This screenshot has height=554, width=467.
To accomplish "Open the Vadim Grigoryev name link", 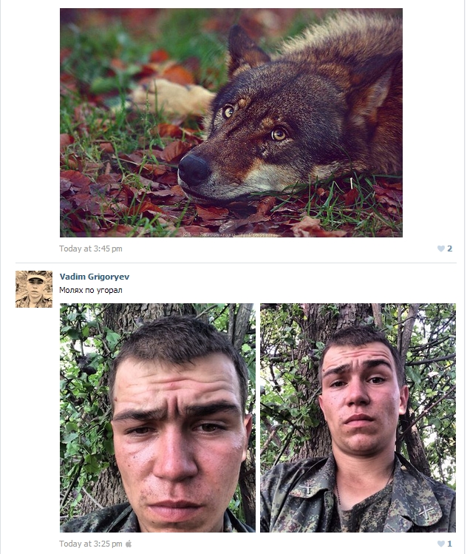I will [95, 277].
